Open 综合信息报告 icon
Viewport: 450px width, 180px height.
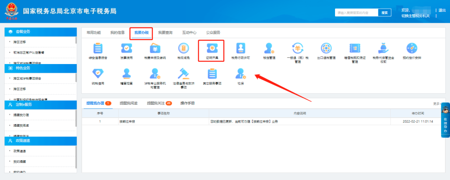coord(97,48)
